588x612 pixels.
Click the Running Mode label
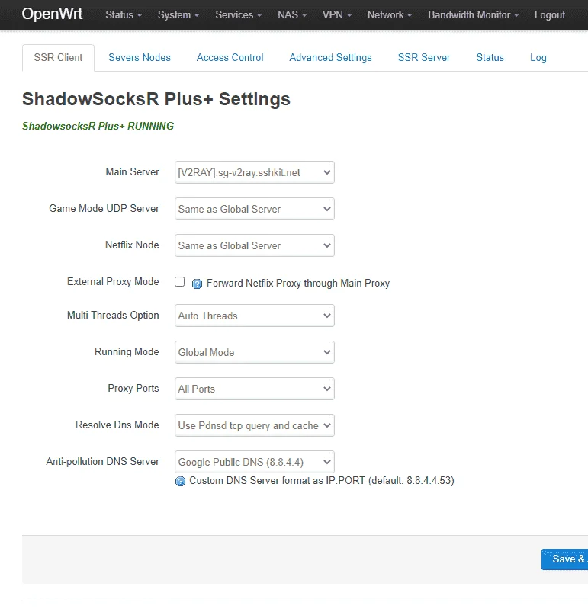(127, 352)
